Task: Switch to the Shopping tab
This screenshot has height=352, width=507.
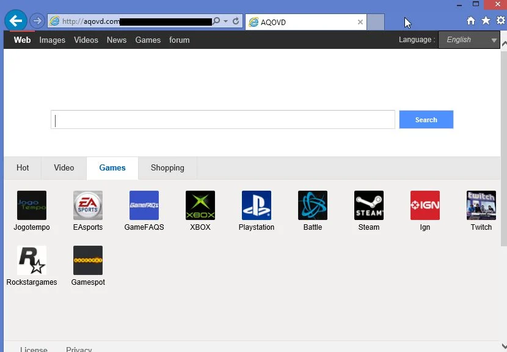Action: [167, 168]
